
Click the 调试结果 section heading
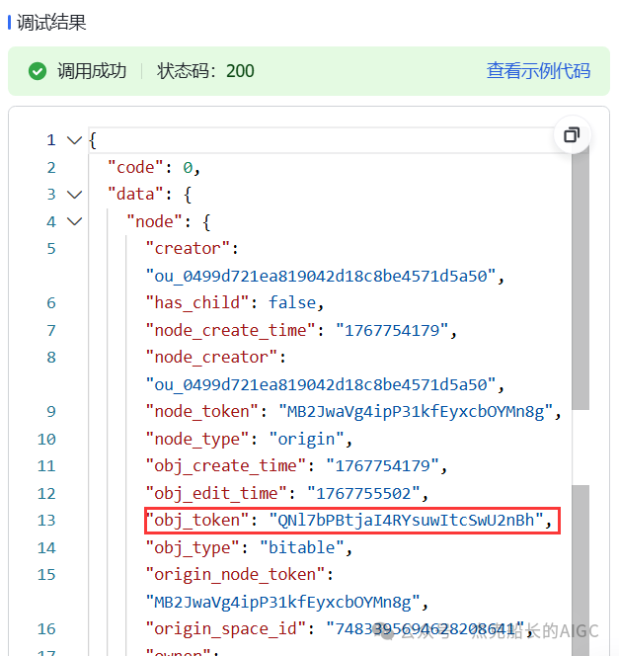click(51, 22)
